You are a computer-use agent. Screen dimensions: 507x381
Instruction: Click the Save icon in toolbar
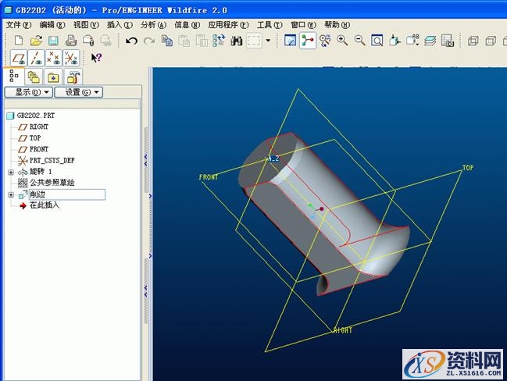tap(53, 40)
